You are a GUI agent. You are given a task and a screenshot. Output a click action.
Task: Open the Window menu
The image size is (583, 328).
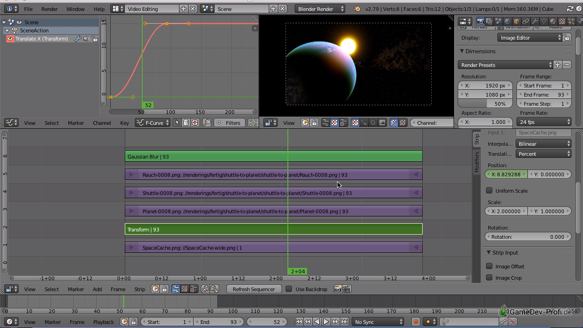coord(75,9)
